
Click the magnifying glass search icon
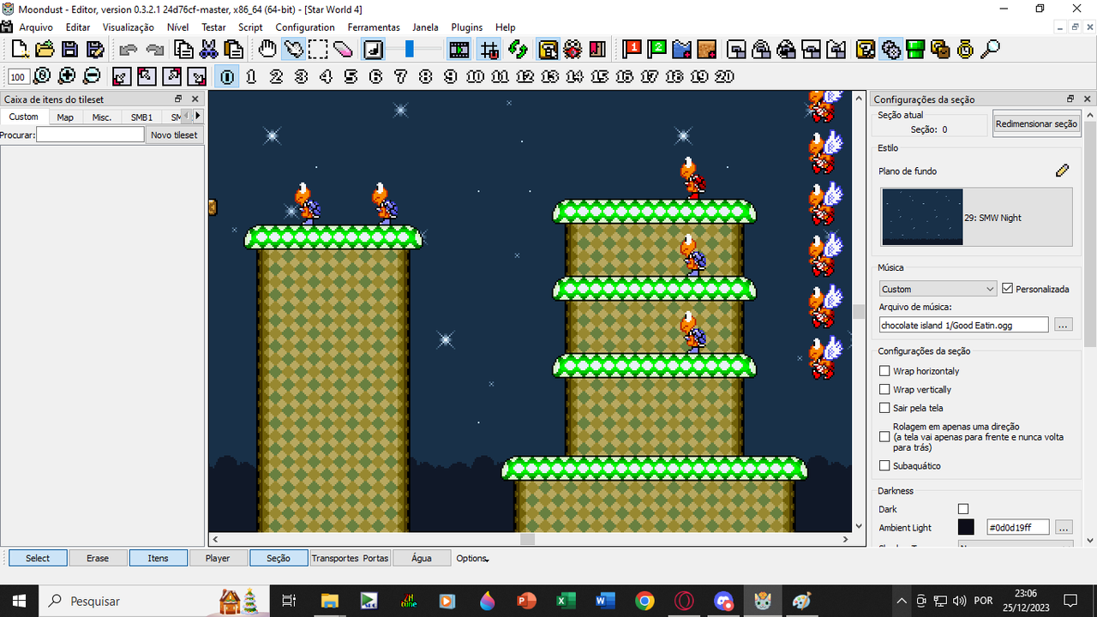coord(991,49)
